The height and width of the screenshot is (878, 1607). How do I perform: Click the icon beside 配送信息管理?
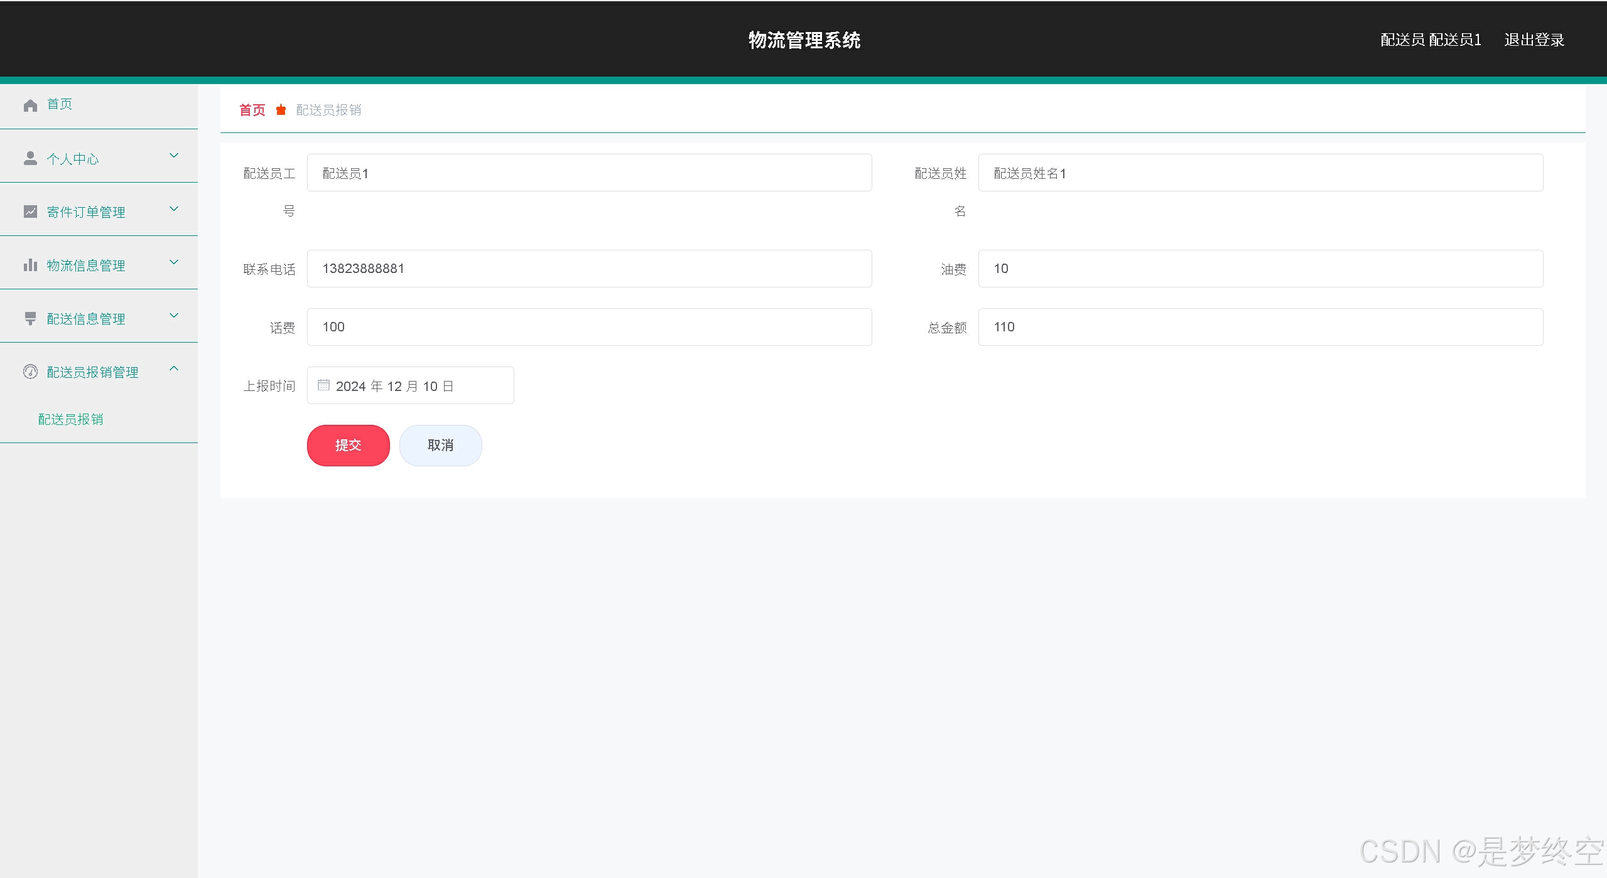(30, 319)
